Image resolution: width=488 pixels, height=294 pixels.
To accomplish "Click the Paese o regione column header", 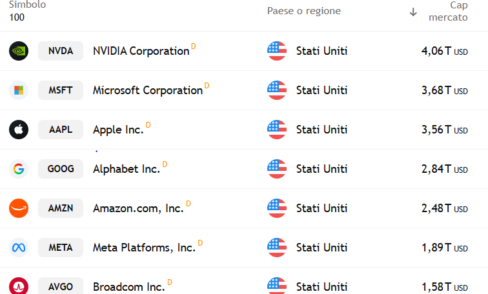I will tap(304, 11).
